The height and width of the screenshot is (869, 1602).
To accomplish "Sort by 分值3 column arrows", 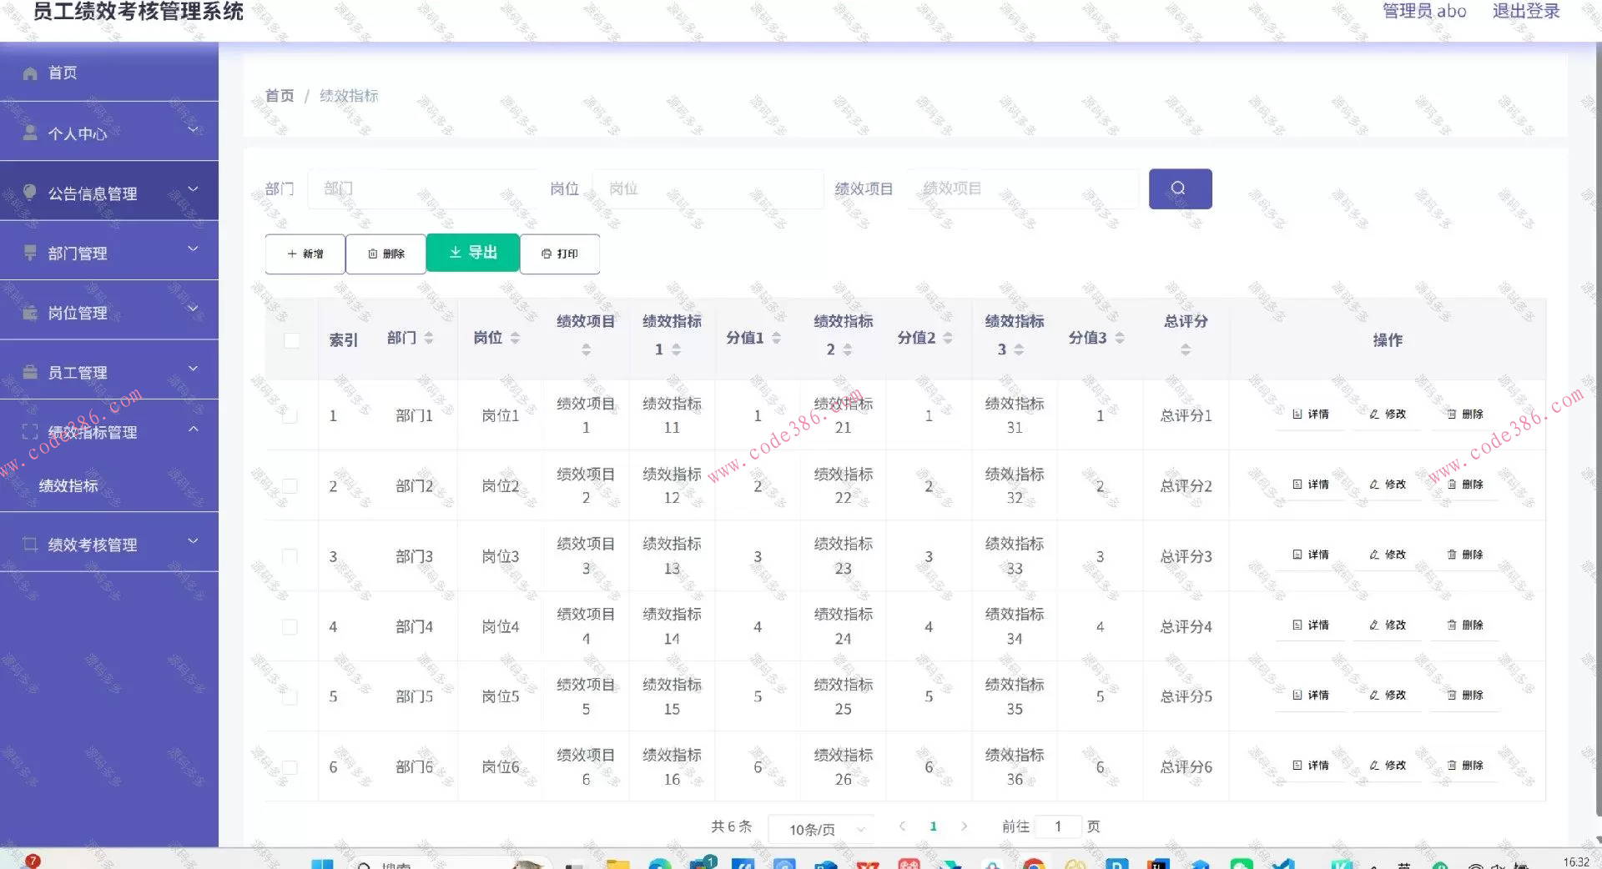I will point(1120,338).
